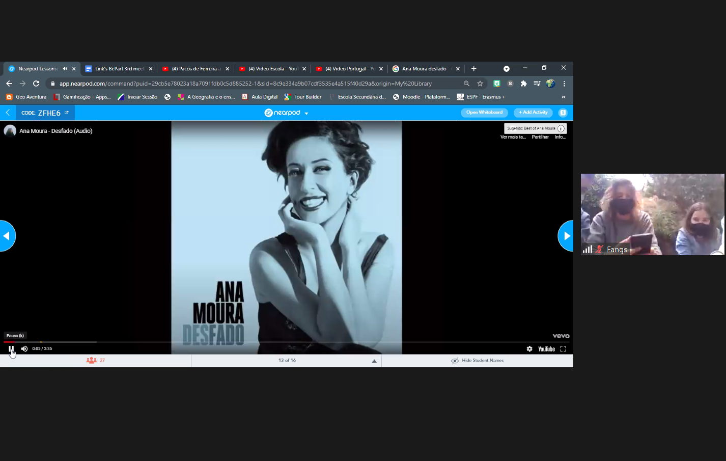Click Ver mais tarde on the video
The image size is (726, 461).
pos(513,137)
